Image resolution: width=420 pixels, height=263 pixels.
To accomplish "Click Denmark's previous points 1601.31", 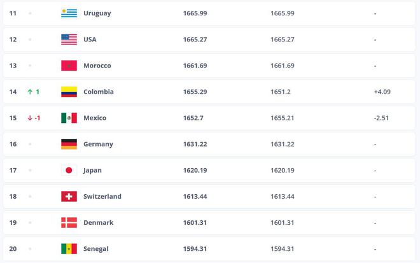I will [x=283, y=223].
